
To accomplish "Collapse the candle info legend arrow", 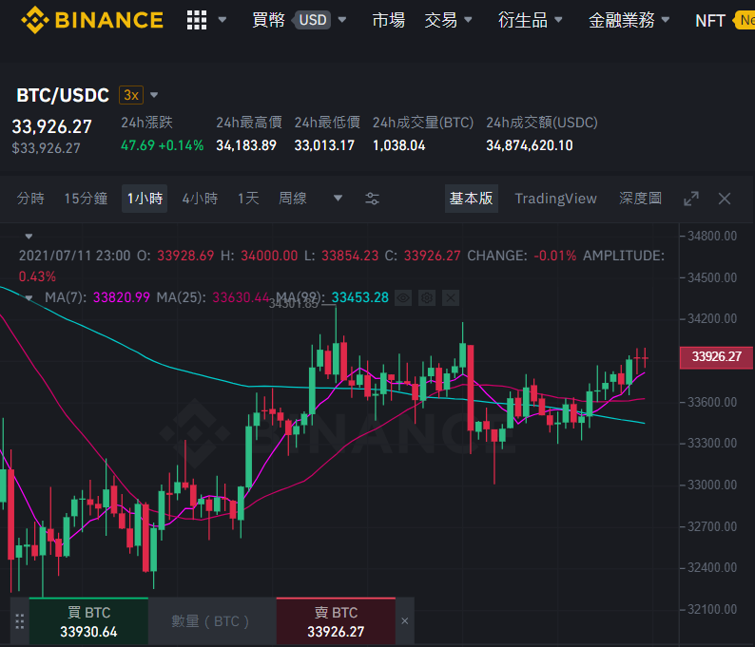I will point(29,237).
